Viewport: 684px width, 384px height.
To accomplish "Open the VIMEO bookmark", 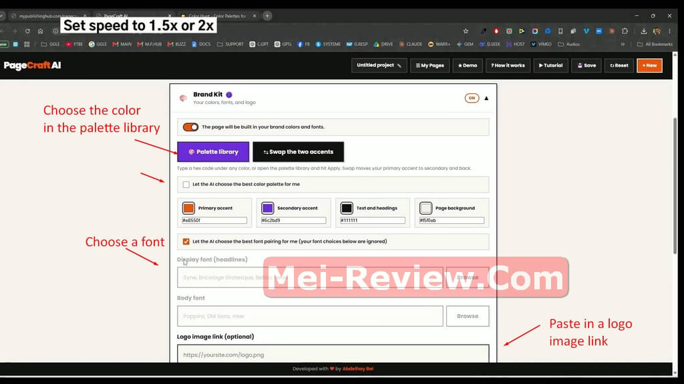I will [541, 44].
